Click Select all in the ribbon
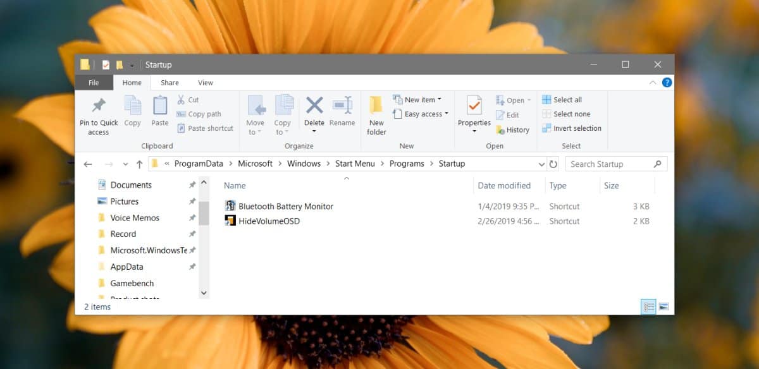759x369 pixels. click(x=562, y=100)
